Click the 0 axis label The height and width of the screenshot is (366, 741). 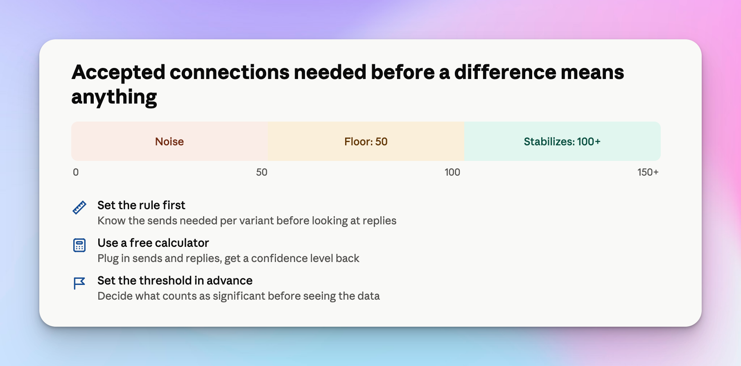coord(76,172)
